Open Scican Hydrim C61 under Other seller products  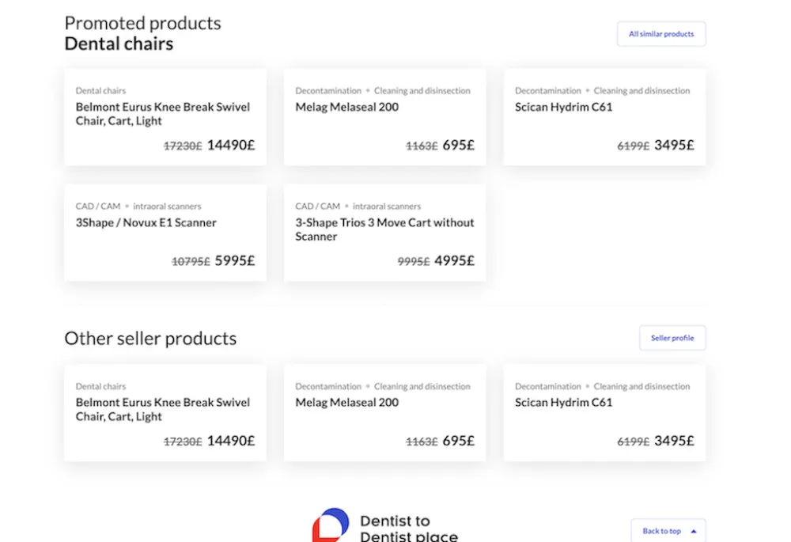tap(604, 413)
